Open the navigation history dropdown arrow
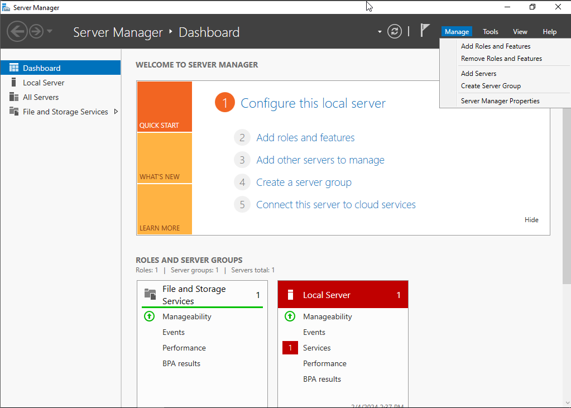 (x=50, y=31)
